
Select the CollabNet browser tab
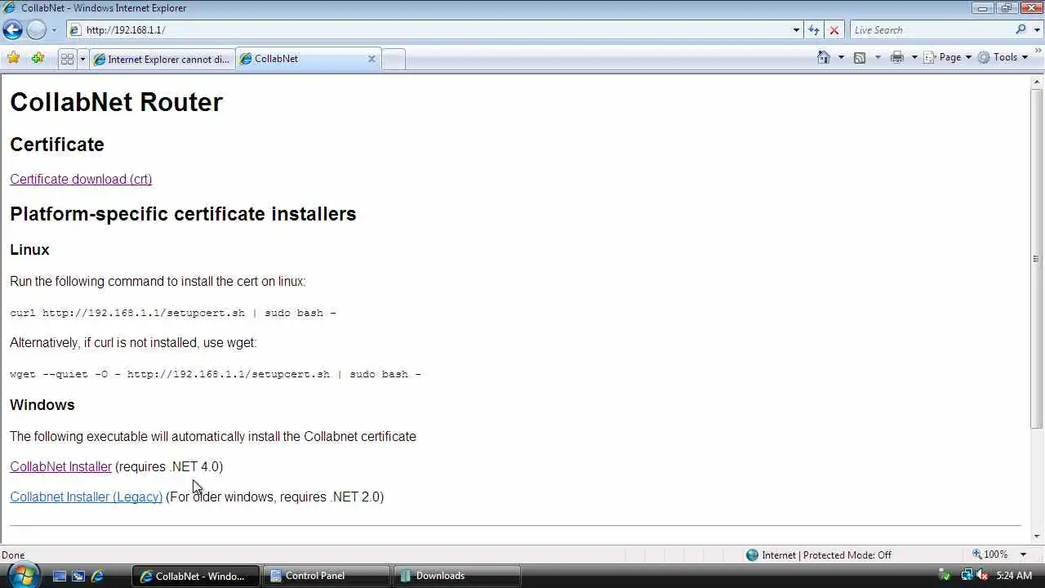click(308, 59)
